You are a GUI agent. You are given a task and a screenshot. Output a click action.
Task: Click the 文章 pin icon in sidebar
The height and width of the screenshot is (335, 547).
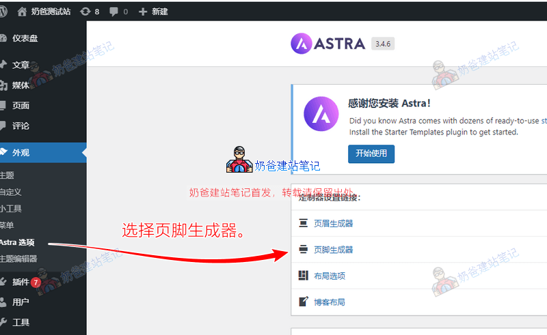3,64
